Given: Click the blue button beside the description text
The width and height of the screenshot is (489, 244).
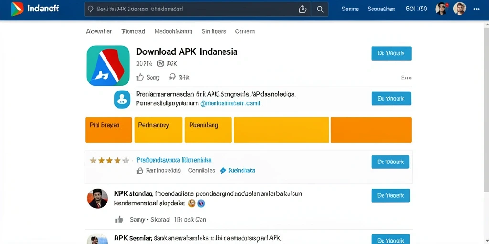Looking at the screenshot, I should click(391, 99).
